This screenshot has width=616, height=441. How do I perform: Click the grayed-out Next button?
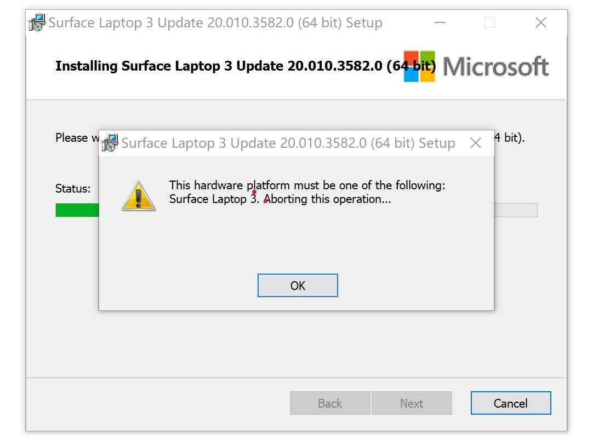(412, 403)
